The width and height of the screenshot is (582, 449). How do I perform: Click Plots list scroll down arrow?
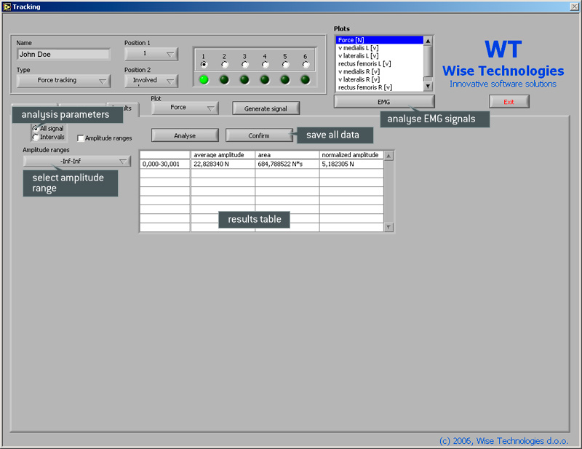pyautogui.click(x=428, y=87)
